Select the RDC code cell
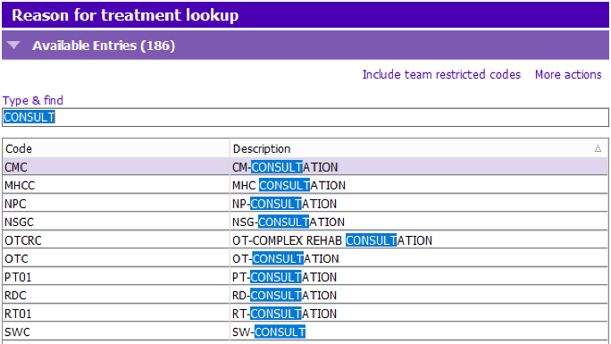This screenshot has height=344, width=611. pos(116,295)
